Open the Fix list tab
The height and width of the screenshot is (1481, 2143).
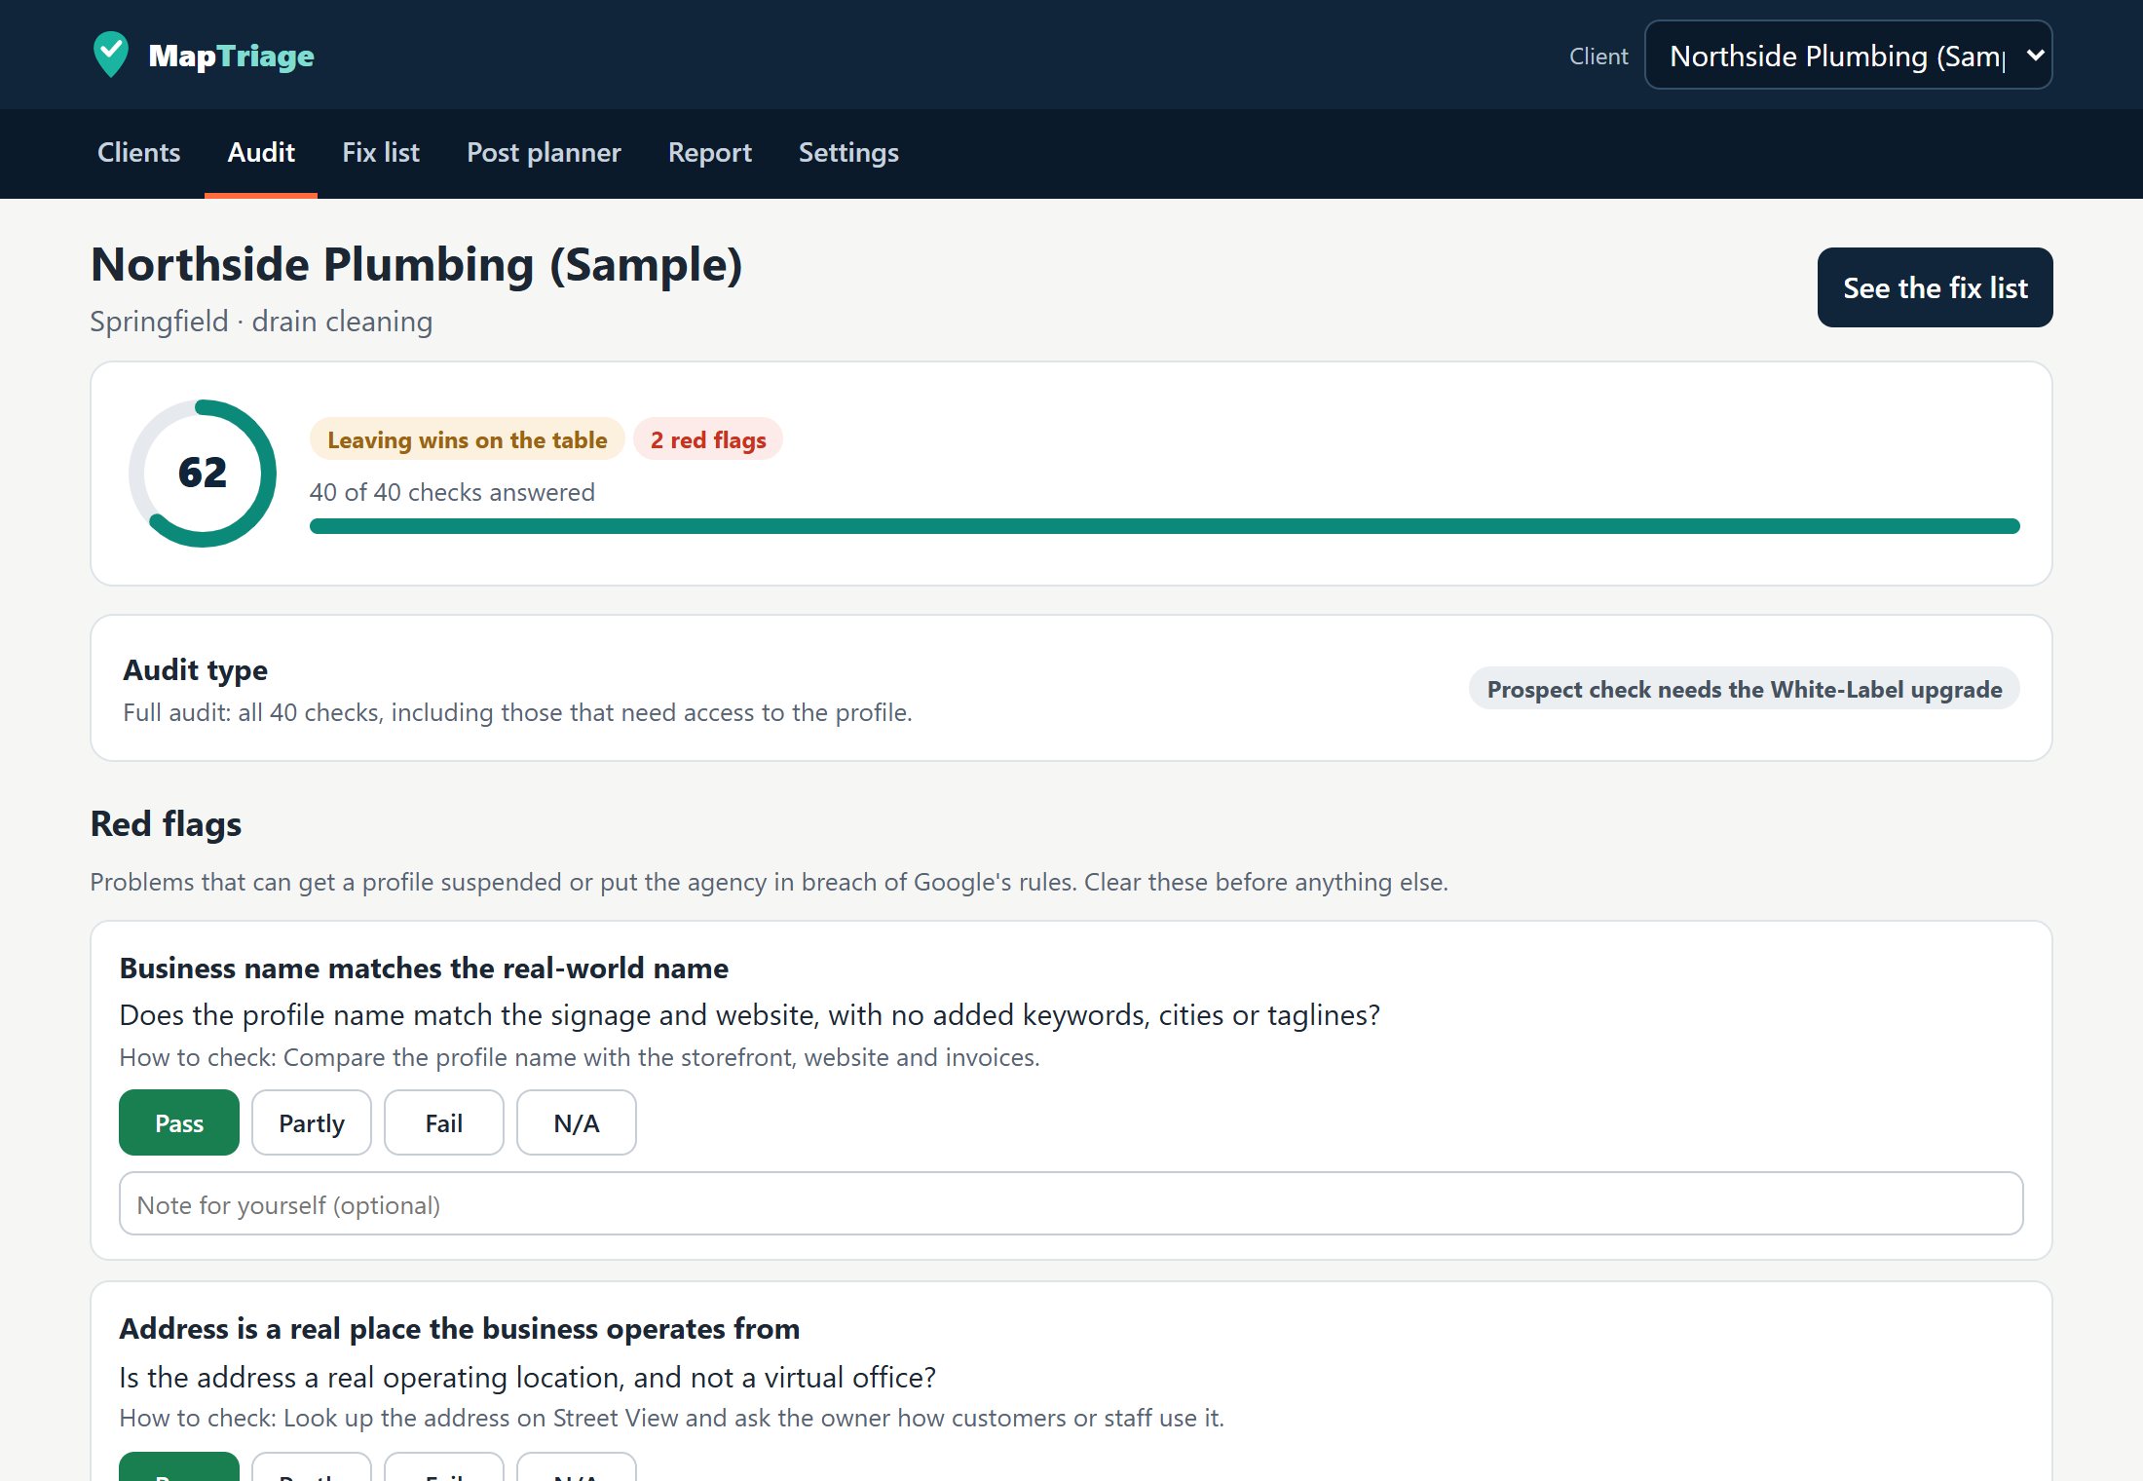pos(380,153)
